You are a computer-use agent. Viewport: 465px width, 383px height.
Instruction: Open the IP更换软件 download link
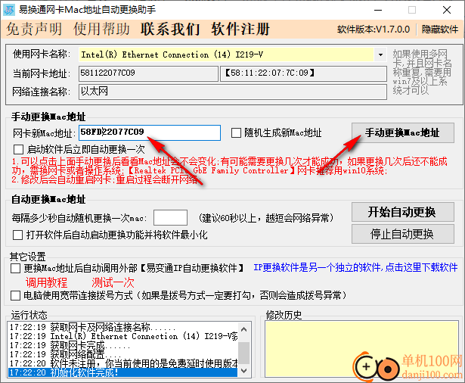(355, 267)
